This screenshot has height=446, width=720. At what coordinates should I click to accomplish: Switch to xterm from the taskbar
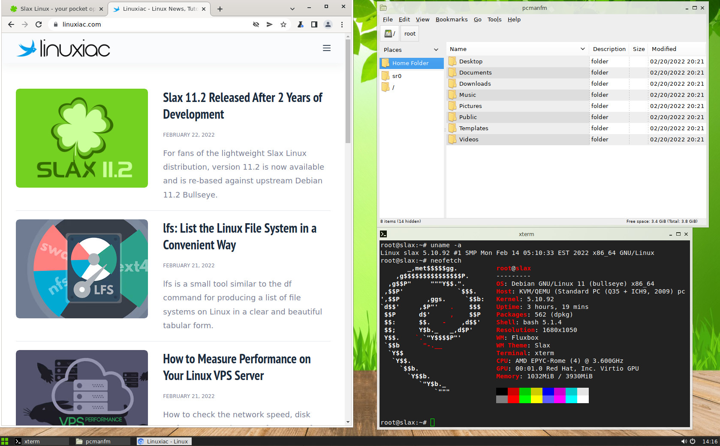tap(41, 441)
